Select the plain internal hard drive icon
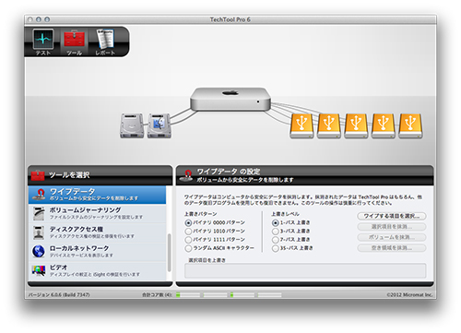Viewport: 461px width, 333px height. pos(132,125)
